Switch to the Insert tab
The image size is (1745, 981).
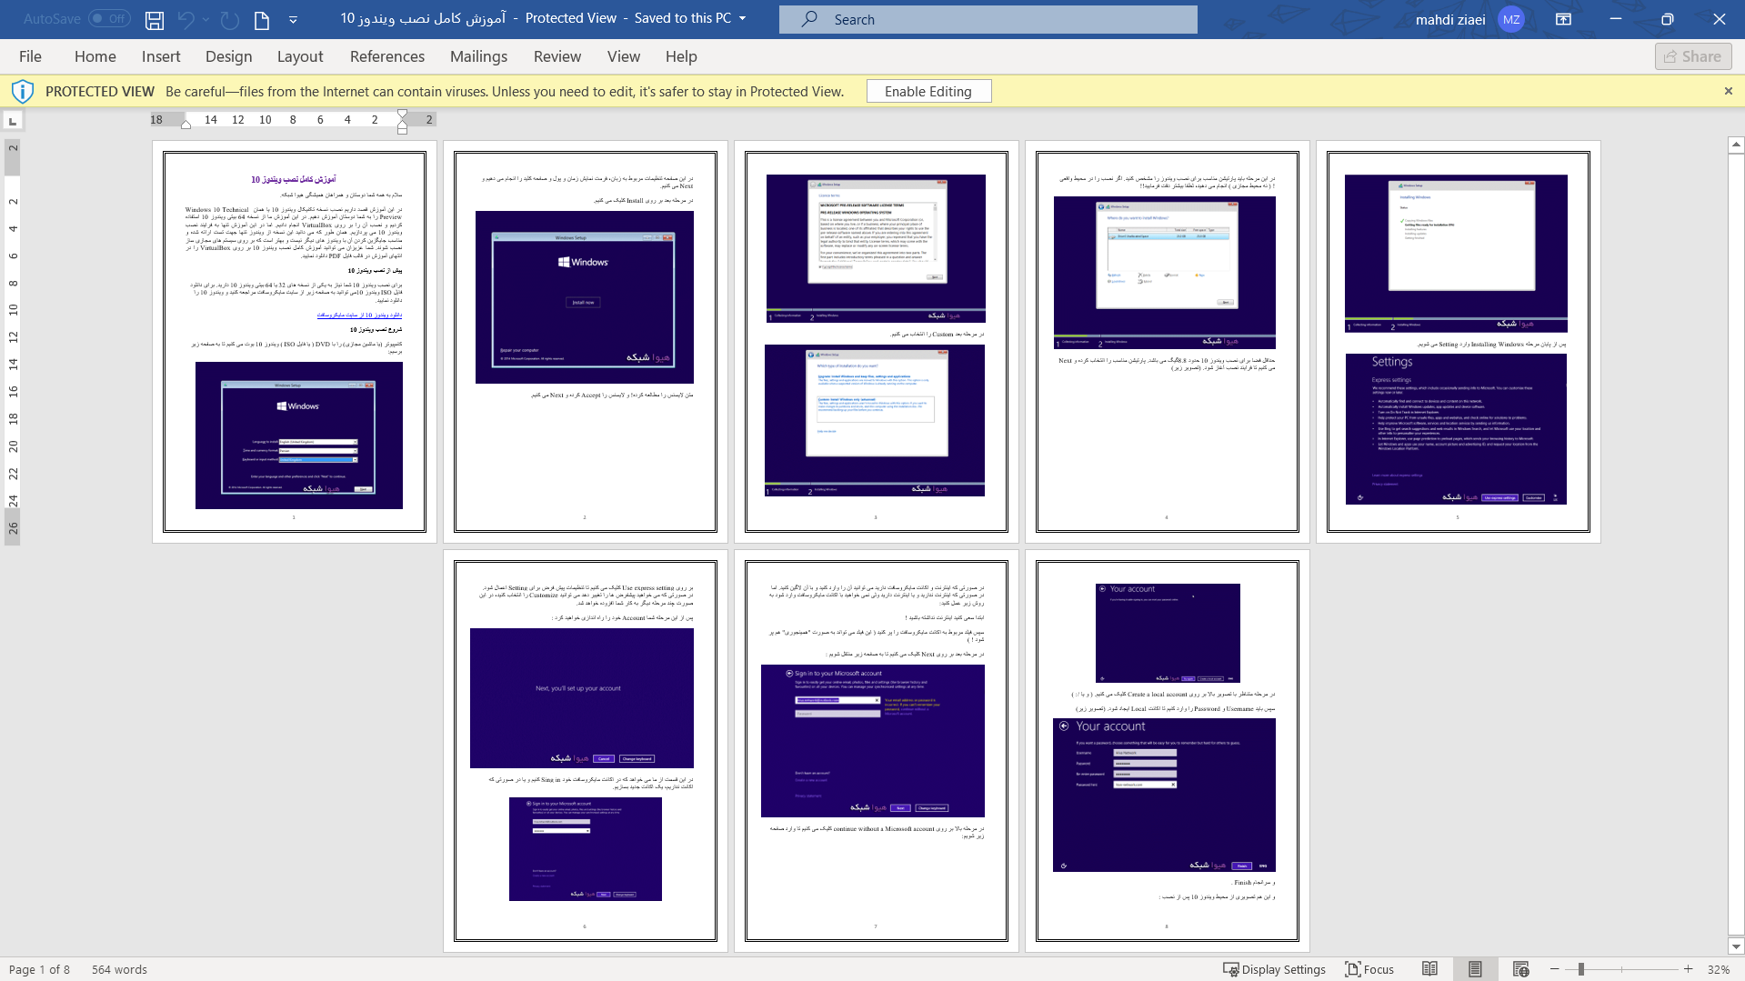[x=161, y=56]
